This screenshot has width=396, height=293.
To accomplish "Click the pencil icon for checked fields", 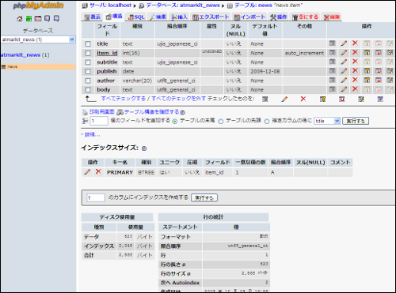I will coord(284,100).
